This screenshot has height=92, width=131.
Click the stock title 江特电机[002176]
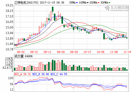pyautogui.click(x=26, y=3)
